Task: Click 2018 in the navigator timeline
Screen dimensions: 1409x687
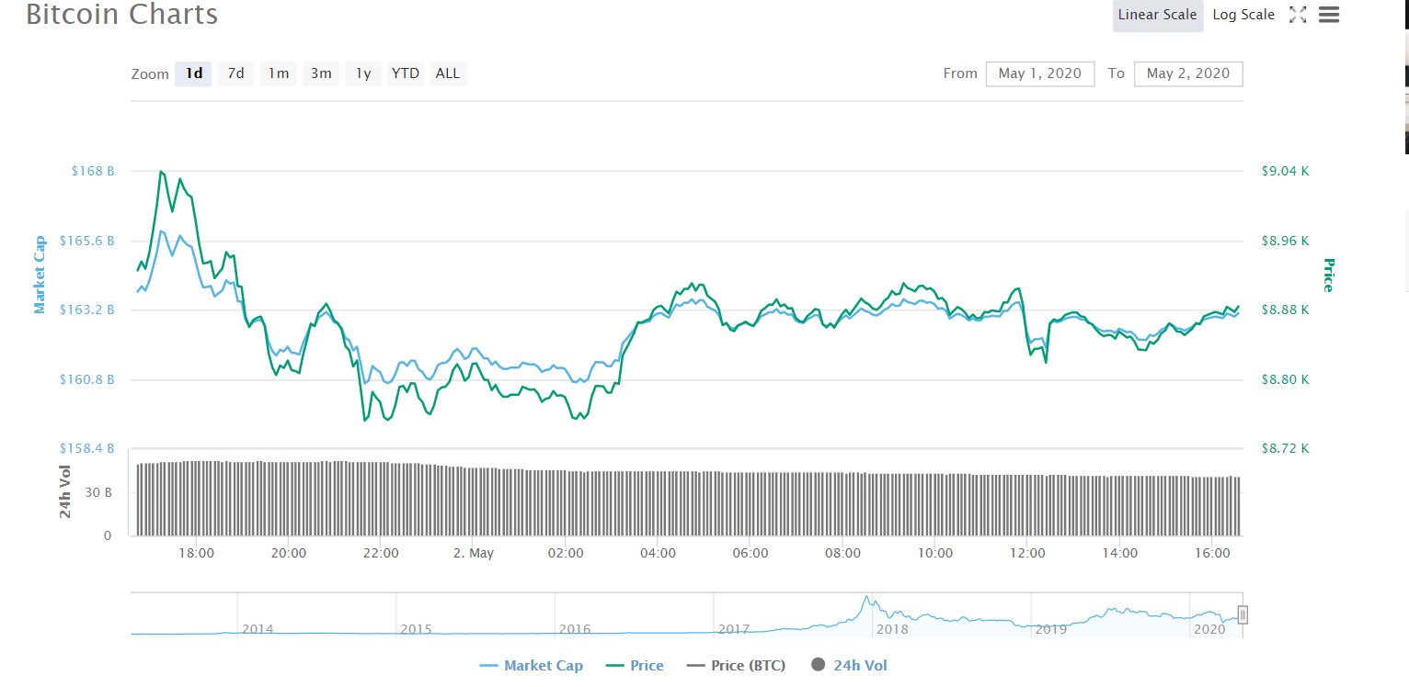Action: (892, 629)
